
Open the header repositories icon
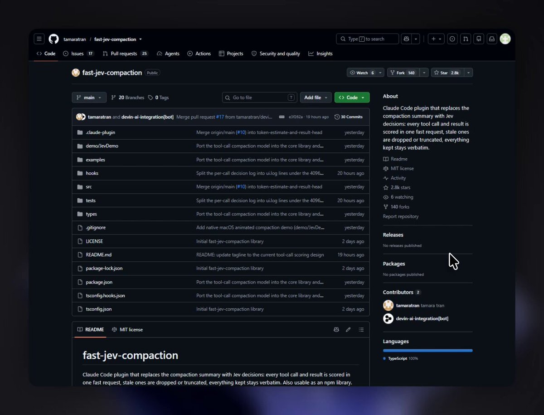(x=478, y=39)
